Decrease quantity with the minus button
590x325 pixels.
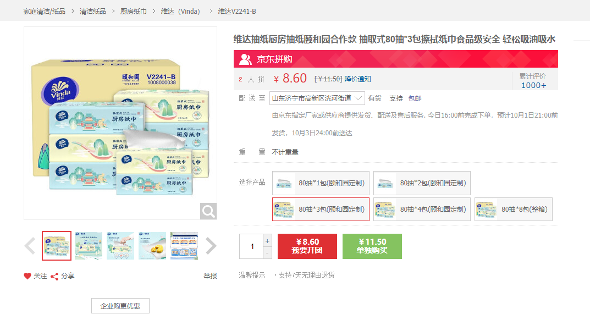tap(268, 253)
